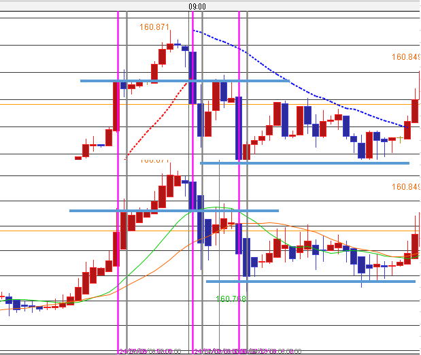Click the 160.849 price label in upper chart
The width and height of the screenshot is (421, 355).
coord(406,56)
